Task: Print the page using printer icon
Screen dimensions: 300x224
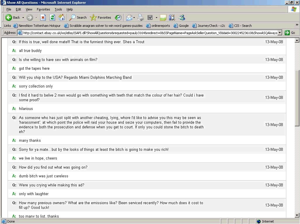Action: [x=141, y=17]
